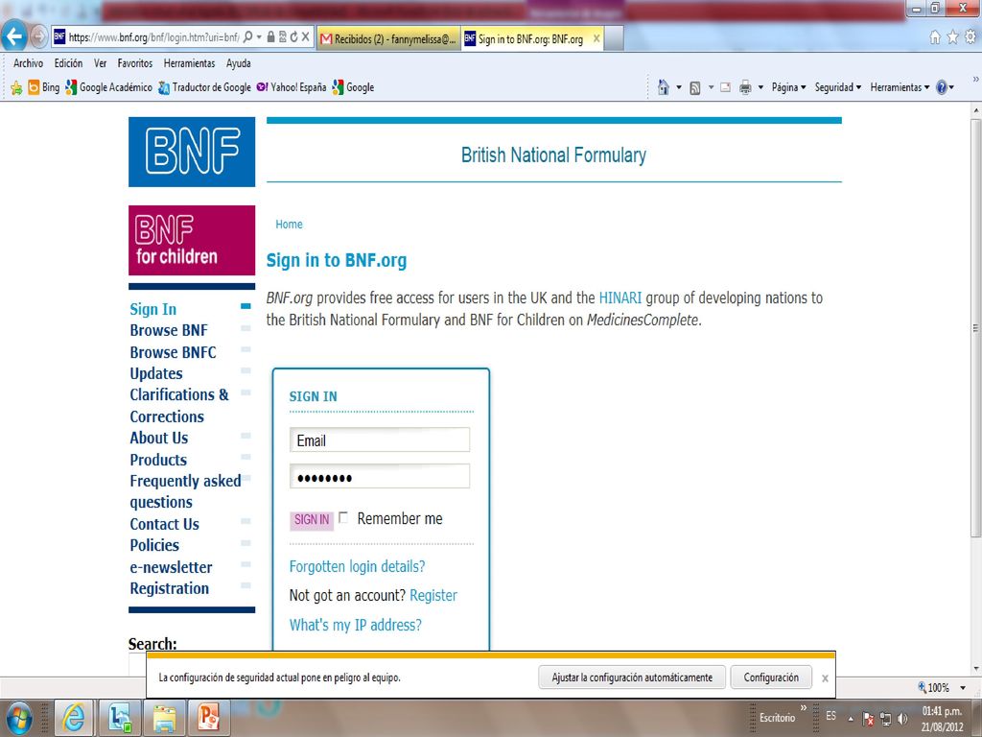Image resolution: width=982 pixels, height=737 pixels.
Task: Open the Google Académico favorite
Action: click(109, 87)
